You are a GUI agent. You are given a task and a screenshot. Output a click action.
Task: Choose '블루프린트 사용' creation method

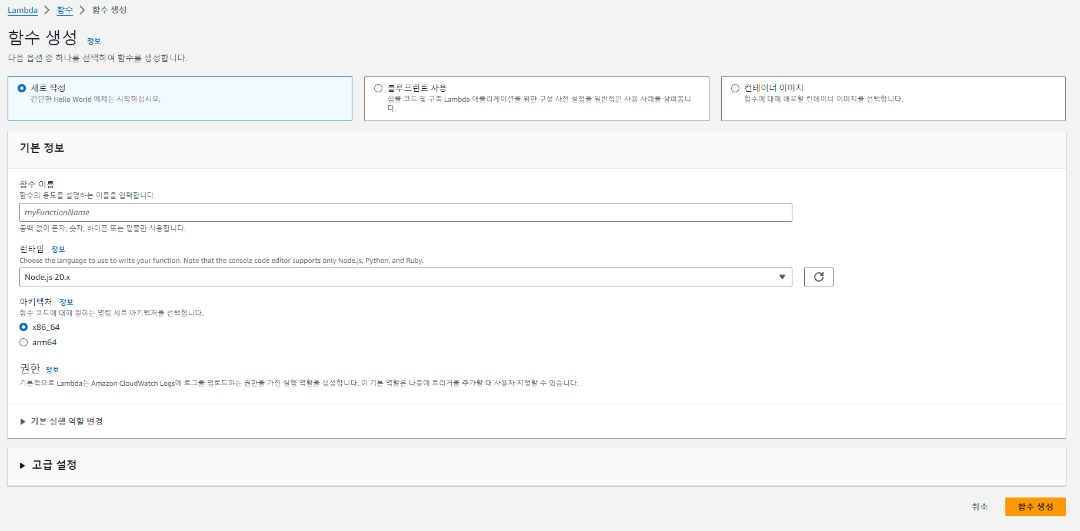[x=378, y=88]
